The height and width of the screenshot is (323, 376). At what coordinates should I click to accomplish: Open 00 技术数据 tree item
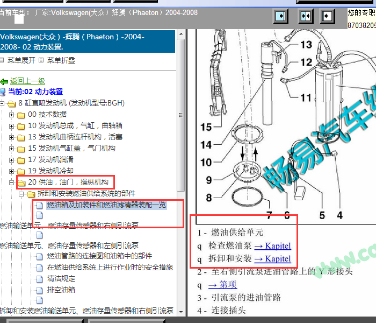(x=47, y=114)
